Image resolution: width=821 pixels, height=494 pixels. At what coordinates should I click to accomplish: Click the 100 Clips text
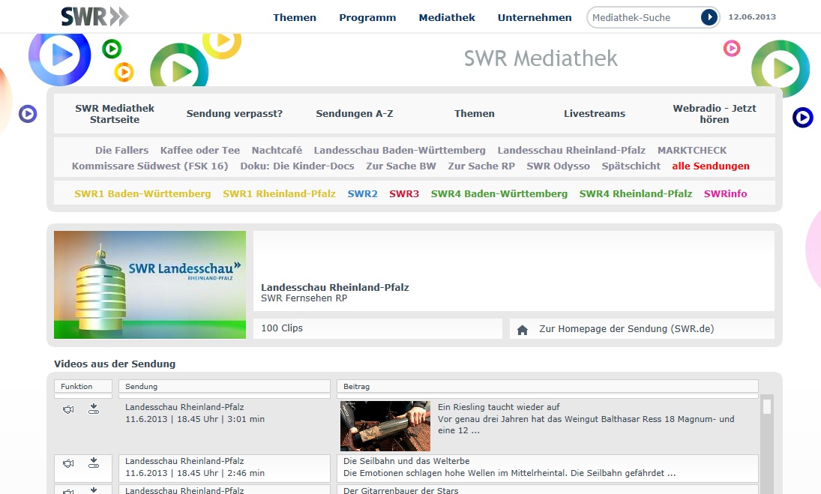click(x=282, y=328)
